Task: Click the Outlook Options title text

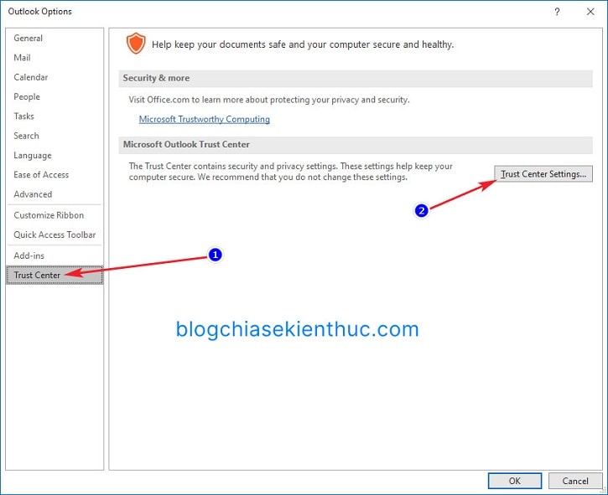Action: (40, 12)
